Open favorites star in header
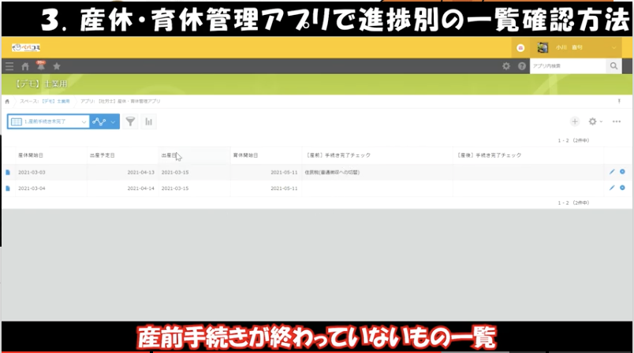 click(56, 67)
